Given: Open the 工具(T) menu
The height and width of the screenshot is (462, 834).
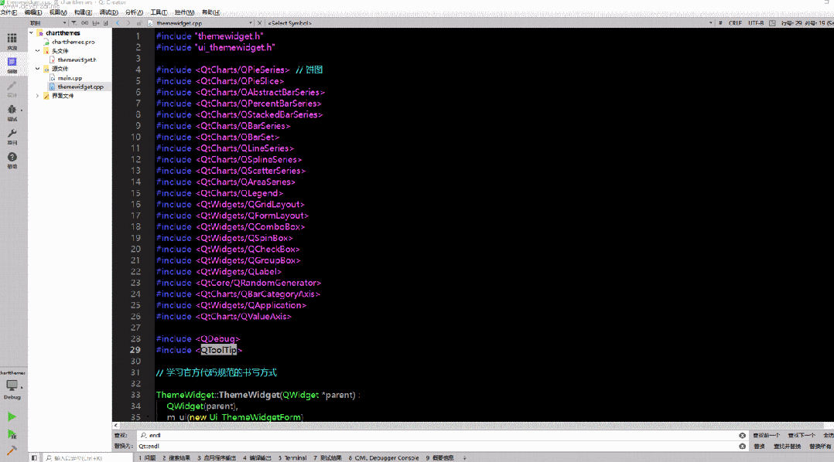Looking at the screenshot, I should (x=159, y=12).
